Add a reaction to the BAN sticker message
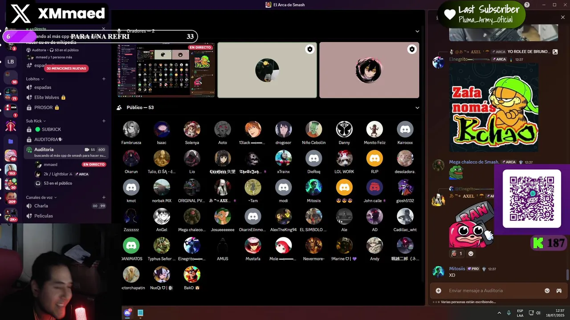570x320 pixels. [471, 254]
